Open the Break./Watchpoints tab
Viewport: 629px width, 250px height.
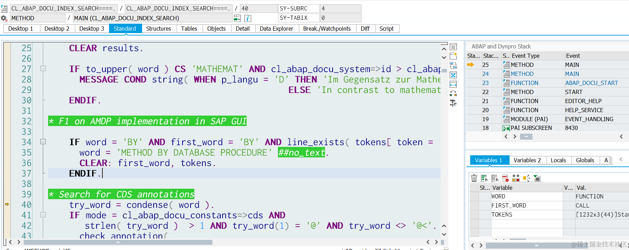click(327, 29)
